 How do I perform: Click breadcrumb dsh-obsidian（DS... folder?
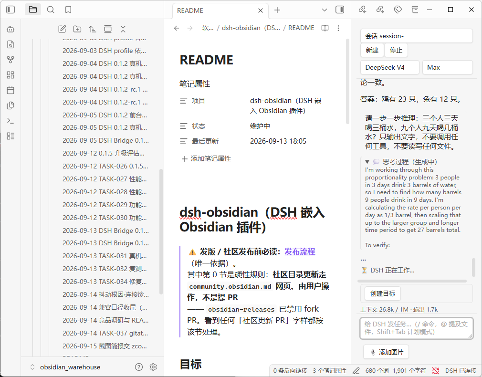pyautogui.click(x=251, y=28)
